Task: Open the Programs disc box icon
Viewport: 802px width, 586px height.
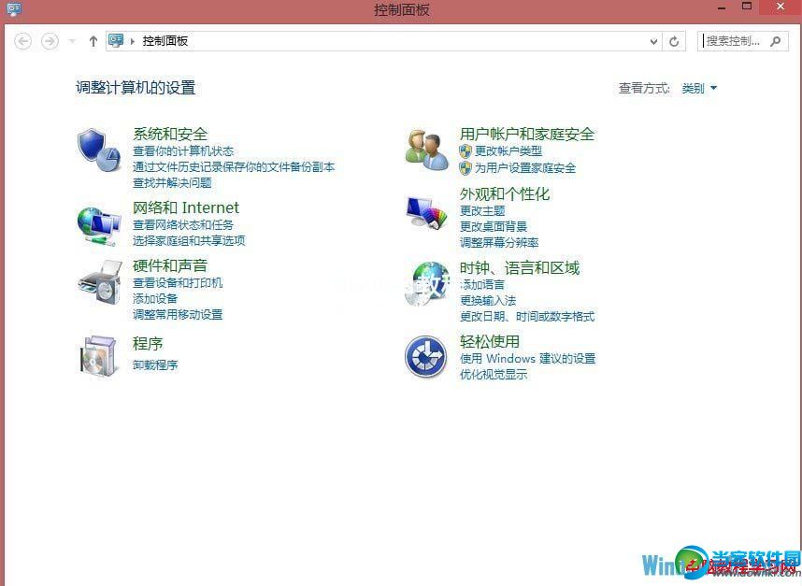Action: click(x=98, y=356)
